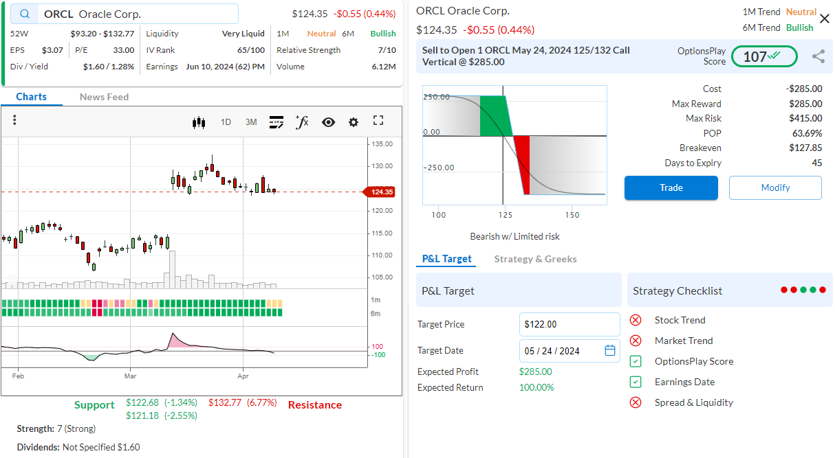
Task: Edit the Target Price field
Action: (570, 324)
